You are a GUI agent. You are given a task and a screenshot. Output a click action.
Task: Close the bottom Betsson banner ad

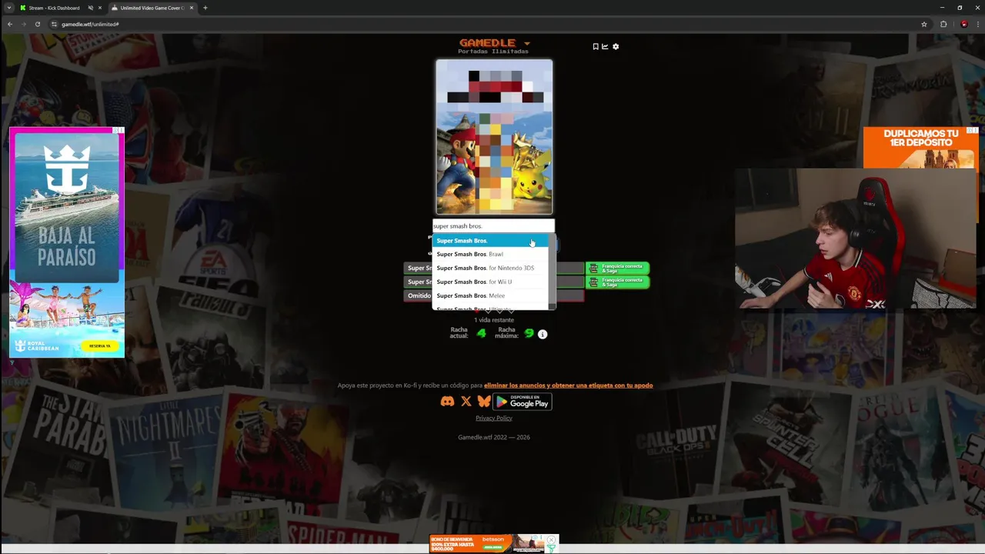(552, 540)
